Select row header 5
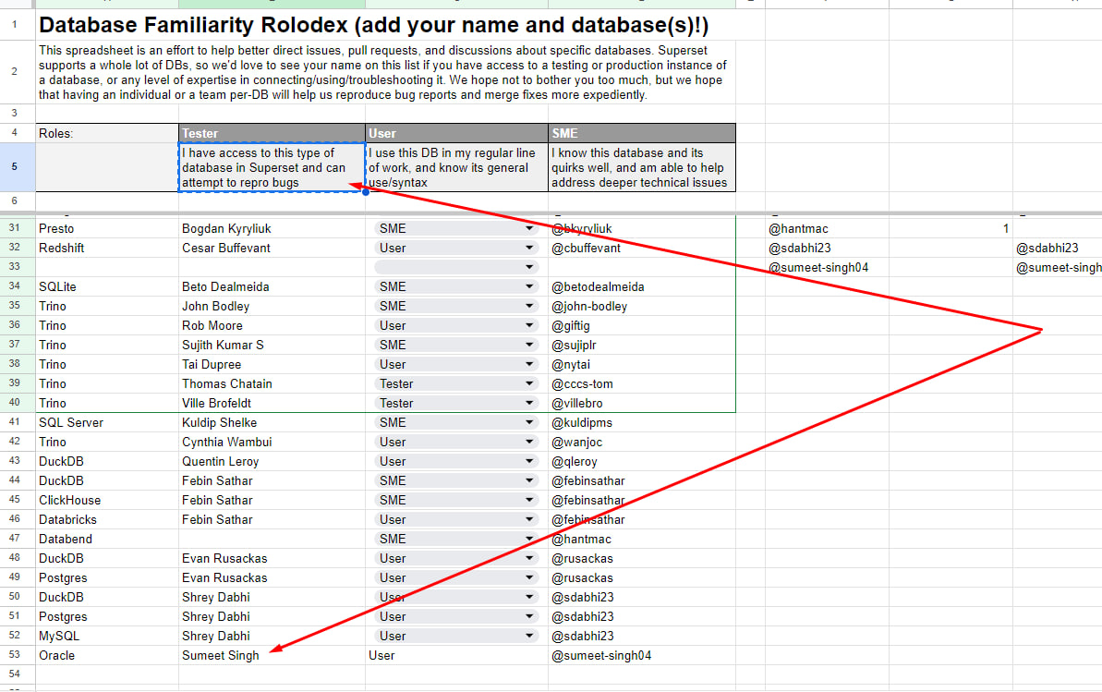 [17, 167]
